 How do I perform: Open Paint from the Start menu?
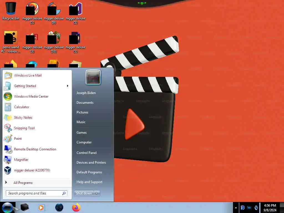[x=37, y=139]
